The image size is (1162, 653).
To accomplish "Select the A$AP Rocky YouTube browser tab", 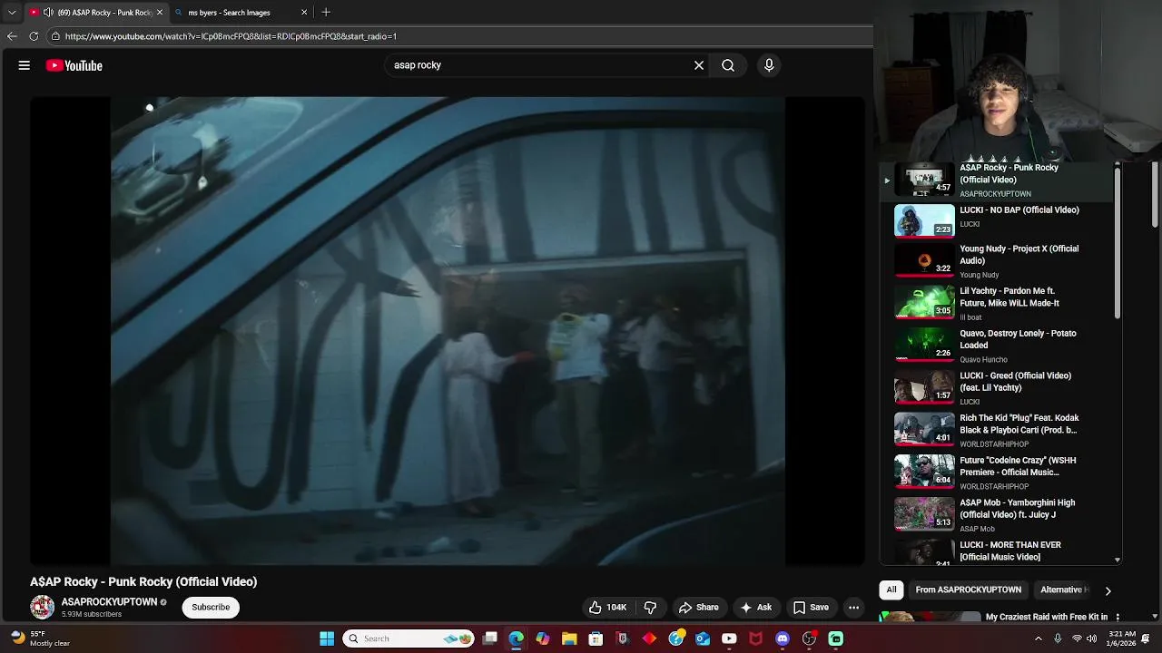I will click(95, 13).
